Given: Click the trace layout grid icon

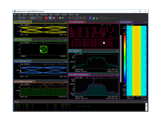Looking at the screenshot, I should (x=63, y=18).
